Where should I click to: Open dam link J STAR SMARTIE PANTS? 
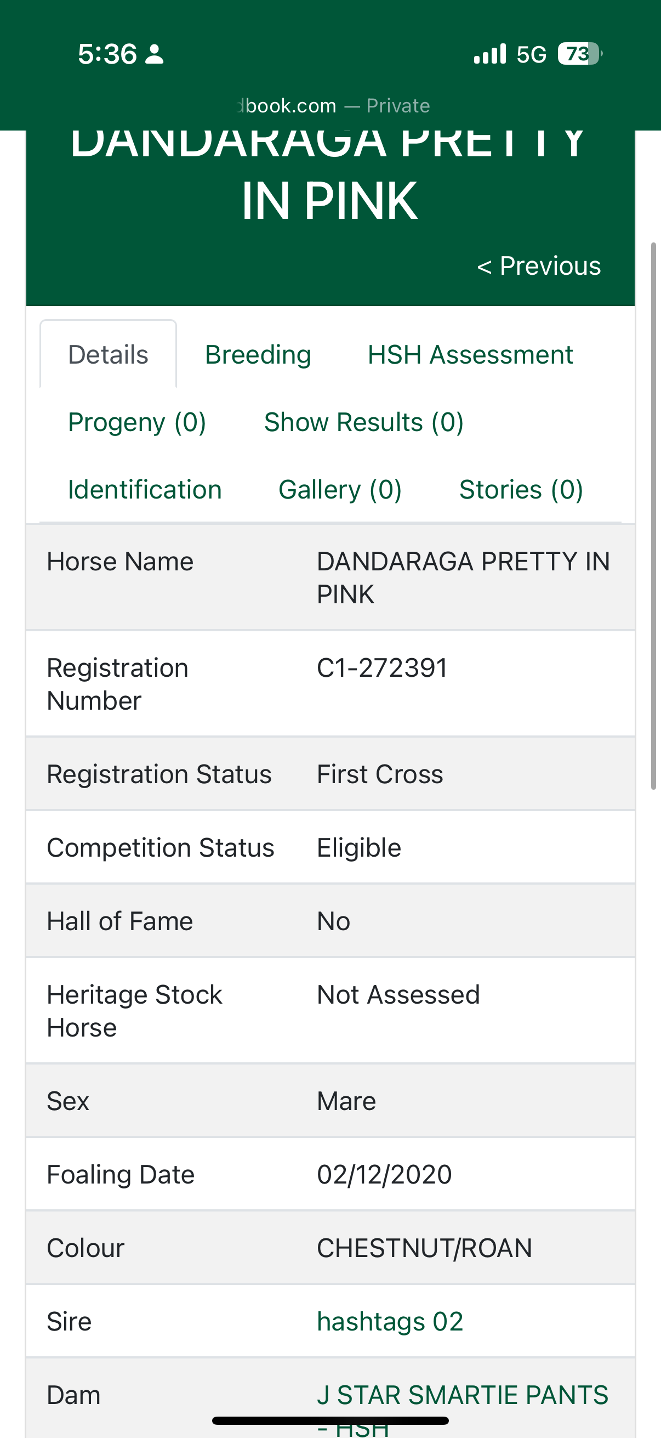tap(462, 1395)
